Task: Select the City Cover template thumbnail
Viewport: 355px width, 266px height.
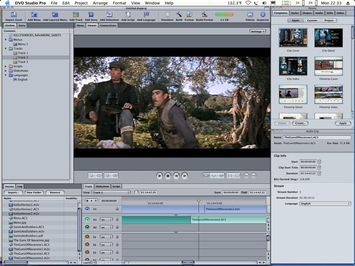Action: pos(293,38)
